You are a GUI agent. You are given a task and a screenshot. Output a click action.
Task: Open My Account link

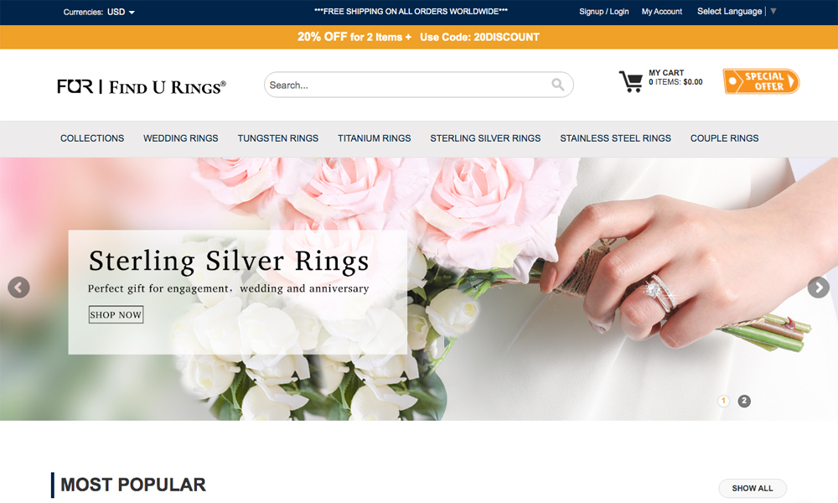662,11
